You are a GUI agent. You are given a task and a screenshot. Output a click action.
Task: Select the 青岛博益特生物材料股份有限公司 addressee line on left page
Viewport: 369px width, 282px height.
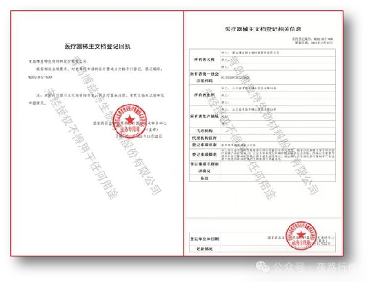(x=58, y=61)
